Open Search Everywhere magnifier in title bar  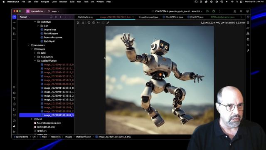[241, 11]
